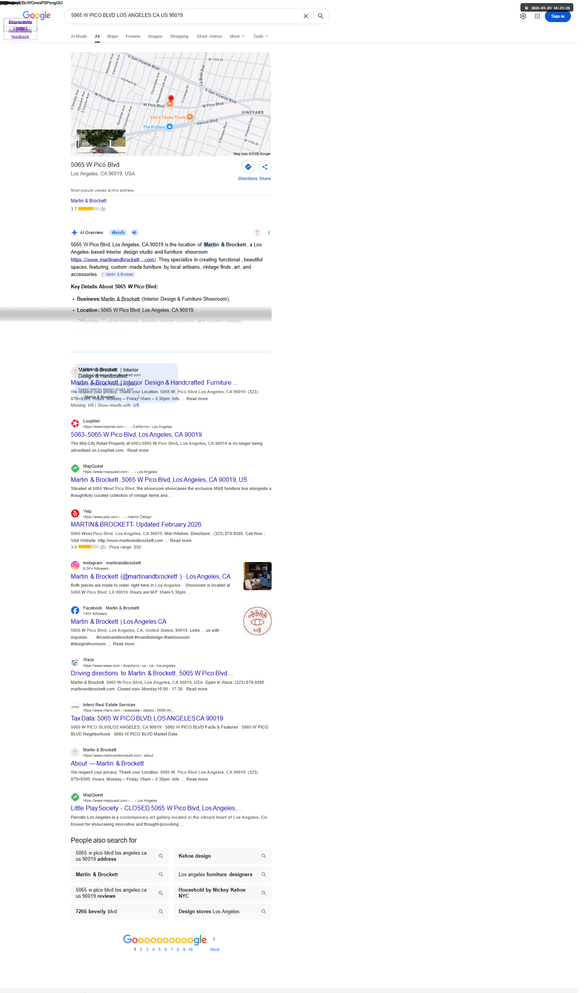Screen dimensions: 584x993
Task: Open Yelp MARTIN & BROCKETT result
Action: [x=137, y=530]
